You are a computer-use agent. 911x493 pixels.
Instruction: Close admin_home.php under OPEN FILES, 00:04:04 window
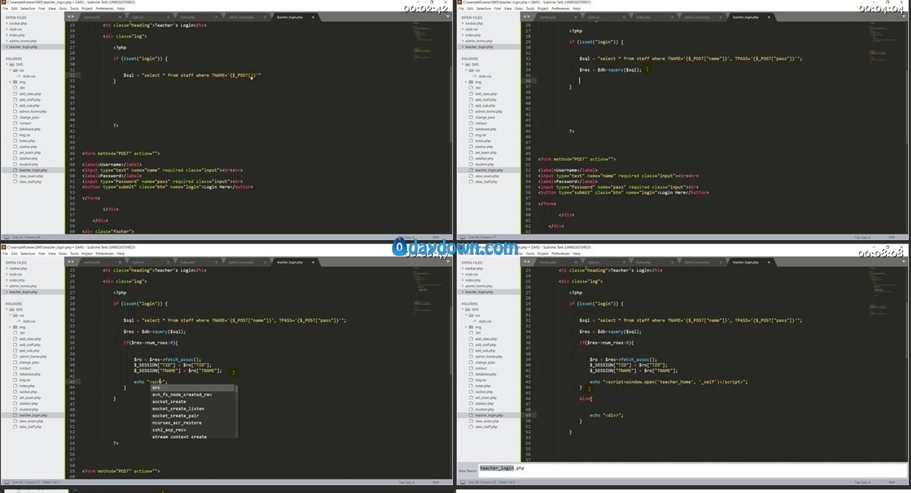pyautogui.click(x=462, y=41)
